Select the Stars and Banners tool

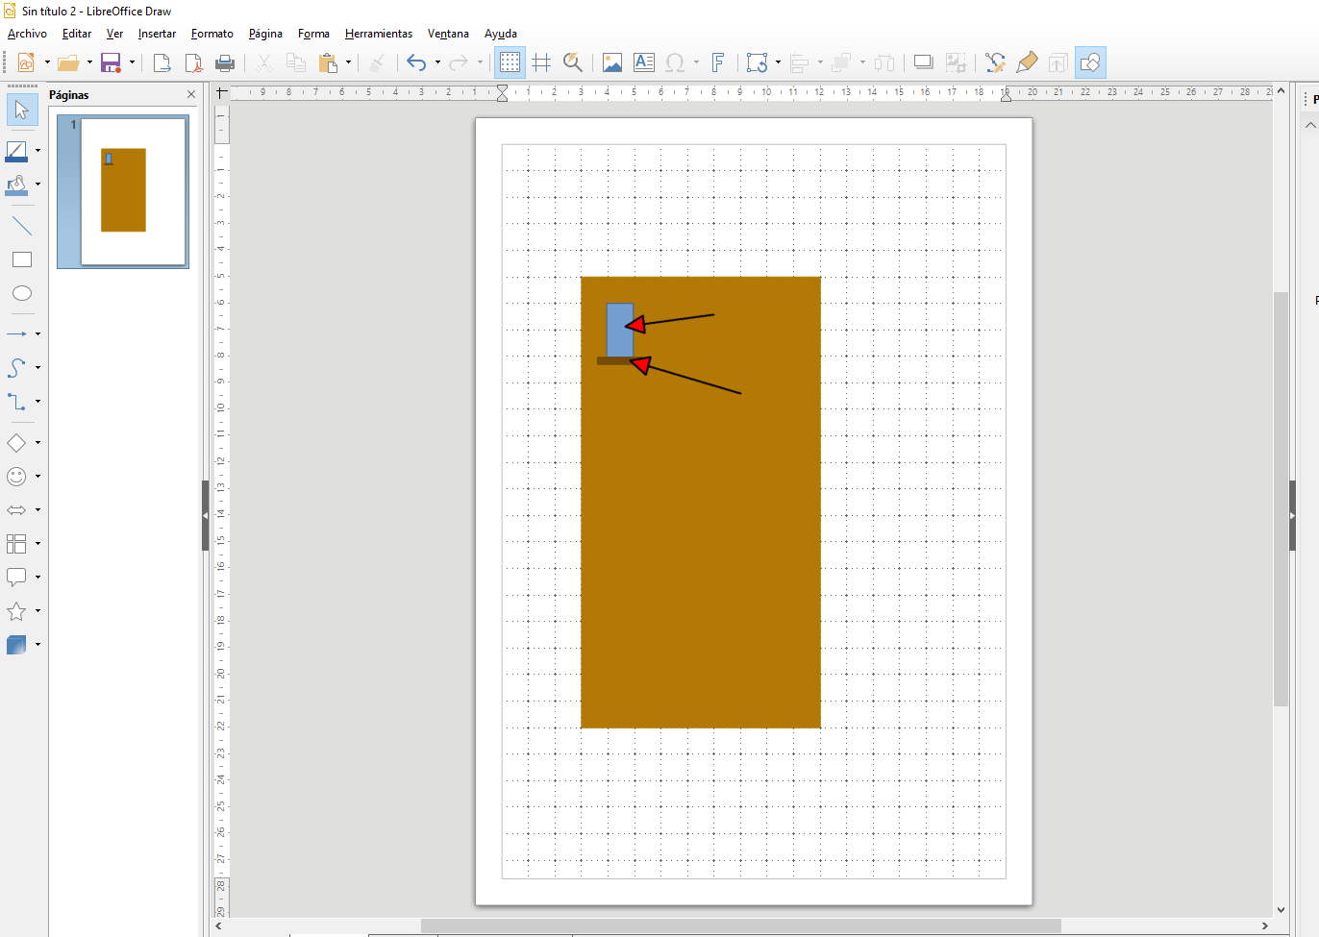coord(17,611)
